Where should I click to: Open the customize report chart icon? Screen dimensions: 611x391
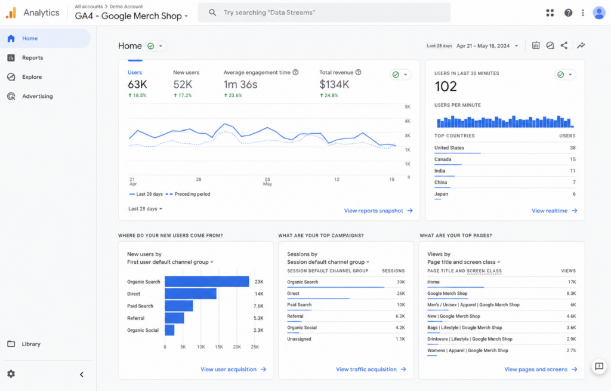(x=536, y=45)
